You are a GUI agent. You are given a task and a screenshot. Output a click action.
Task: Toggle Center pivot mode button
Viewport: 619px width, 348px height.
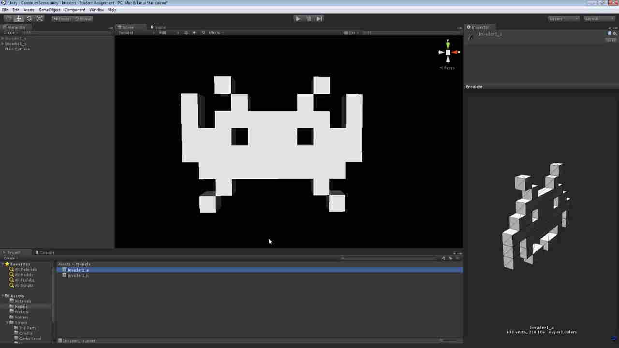[x=62, y=19]
